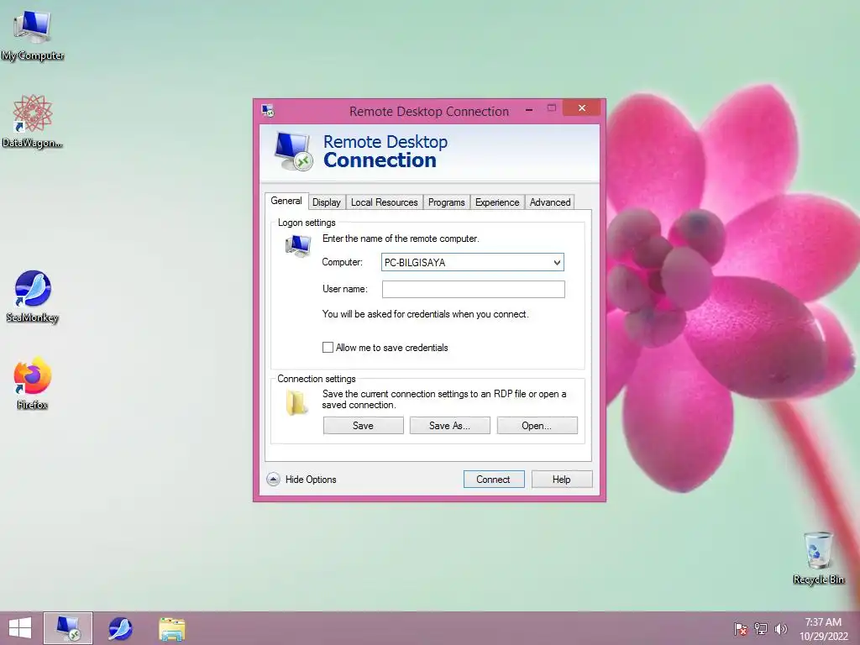Image resolution: width=860 pixels, height=645 pixels.
Task: Click the Computer field text PC-BILGISAYA
Action: click(x=415, y=263)
